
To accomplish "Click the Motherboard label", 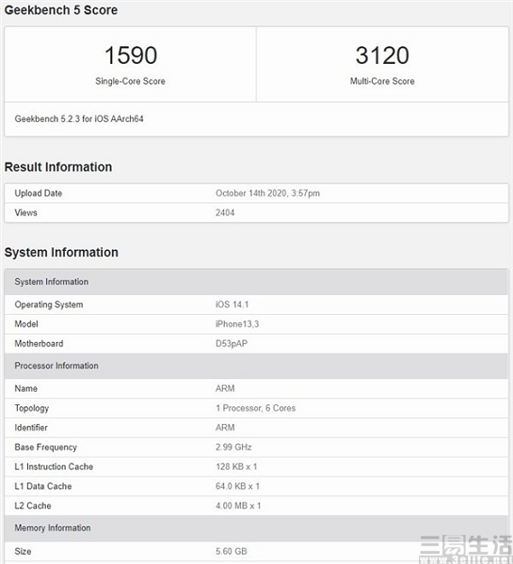I will pos(39,343).
